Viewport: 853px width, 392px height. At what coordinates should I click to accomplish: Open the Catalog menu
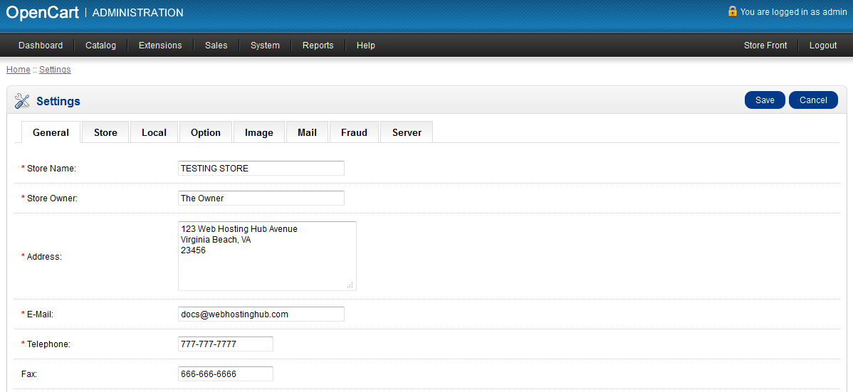(100, 46)
